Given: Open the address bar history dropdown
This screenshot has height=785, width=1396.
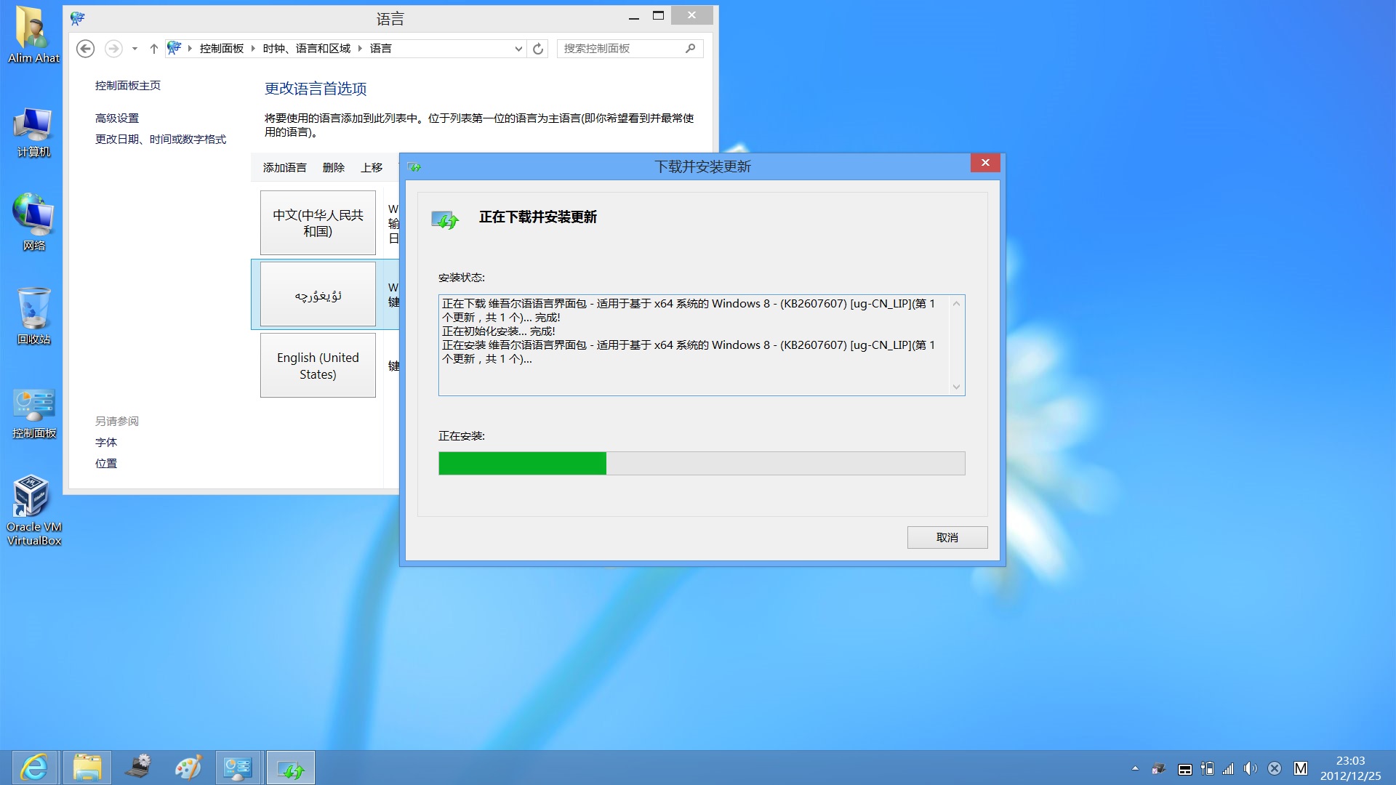Looking at the screenshot, I should [518, 49].
